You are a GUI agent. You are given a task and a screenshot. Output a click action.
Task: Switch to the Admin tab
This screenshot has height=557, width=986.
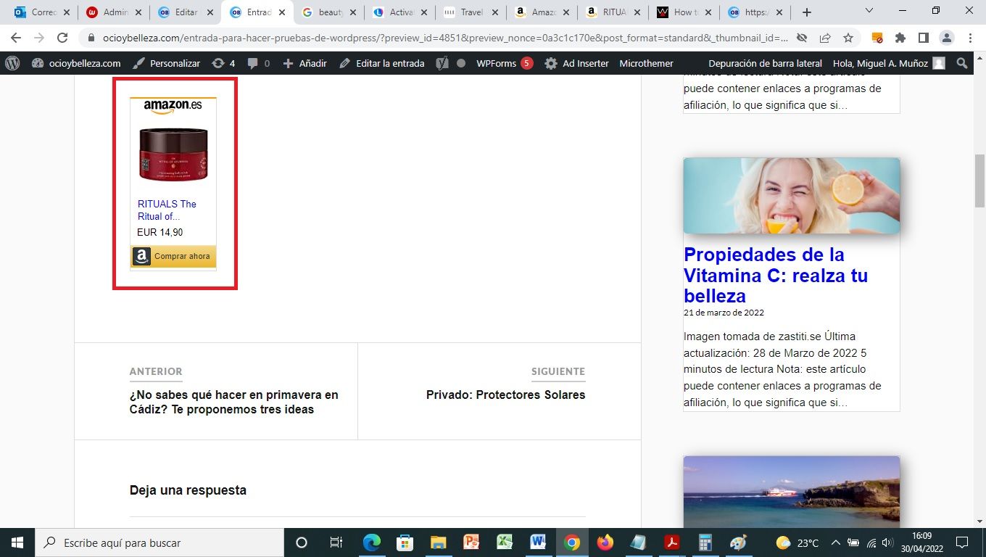click(x=114, y=12)
